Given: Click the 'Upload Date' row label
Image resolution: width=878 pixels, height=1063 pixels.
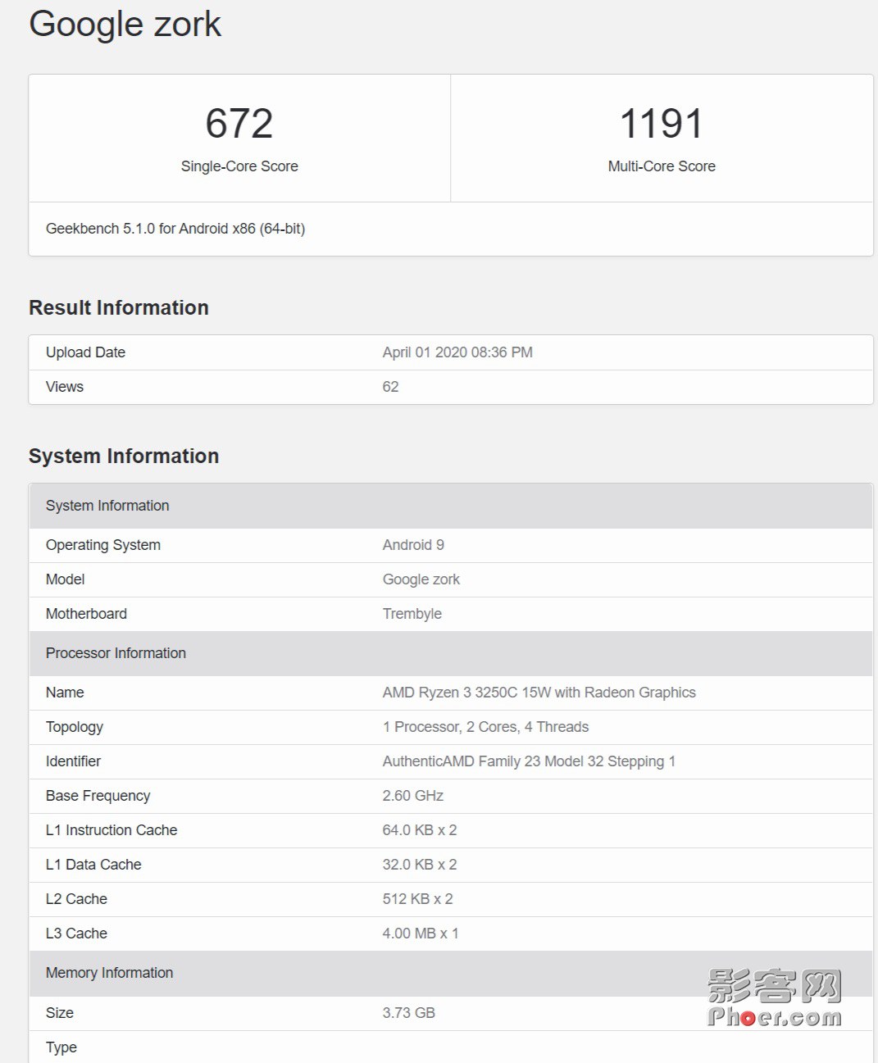Looking at the screenshot, I should click(85, 352).
